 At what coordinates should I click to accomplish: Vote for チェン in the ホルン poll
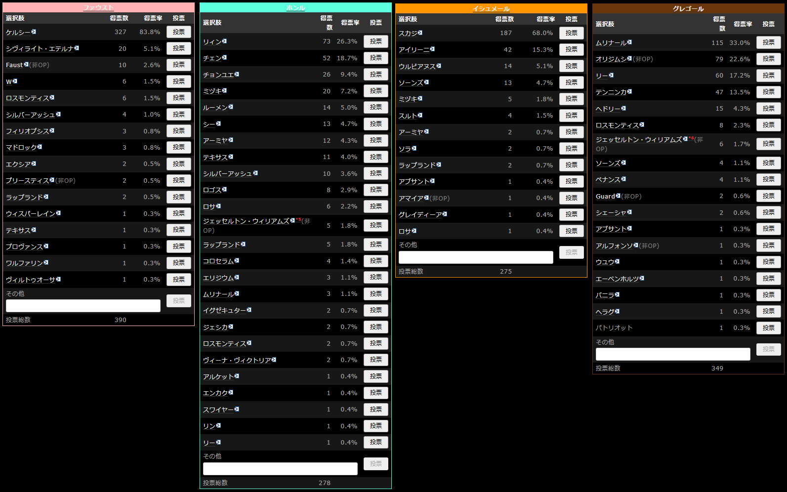pos(376,58)
